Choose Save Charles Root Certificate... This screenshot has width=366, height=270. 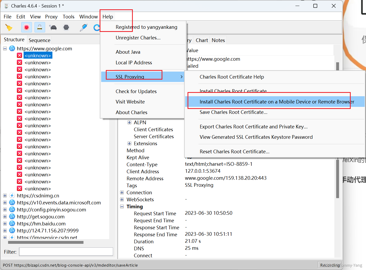[275, 112]
